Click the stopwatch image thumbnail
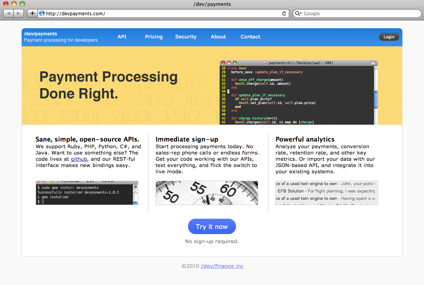The image size is (424, 285). point(207,193)
